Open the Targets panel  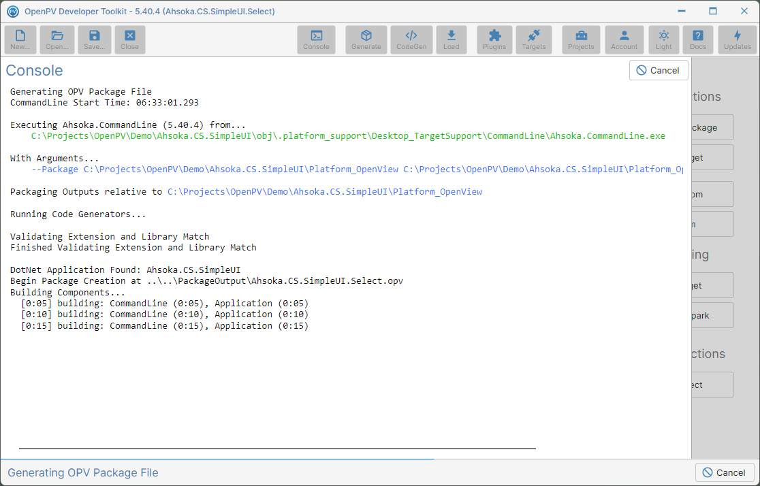tap(534, 39)
